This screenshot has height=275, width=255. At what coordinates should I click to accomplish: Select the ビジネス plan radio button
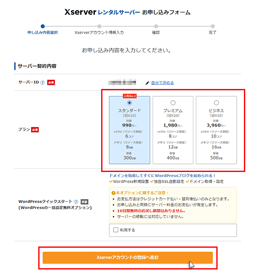[216, 103]
